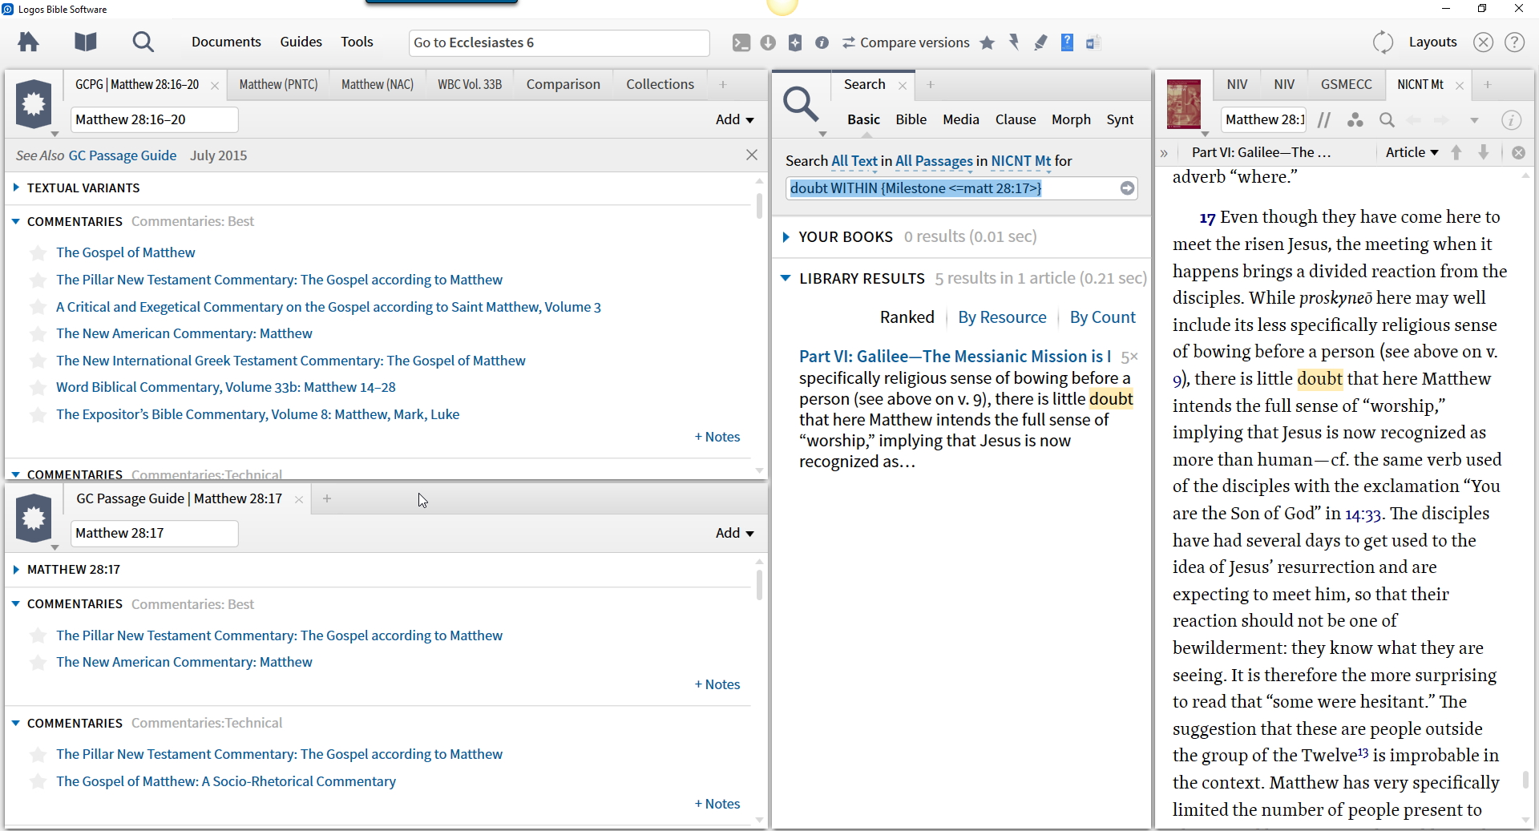Star The Expositor's Bible Commentary entry
This screenshot has height=831, width=1539.
38,415
